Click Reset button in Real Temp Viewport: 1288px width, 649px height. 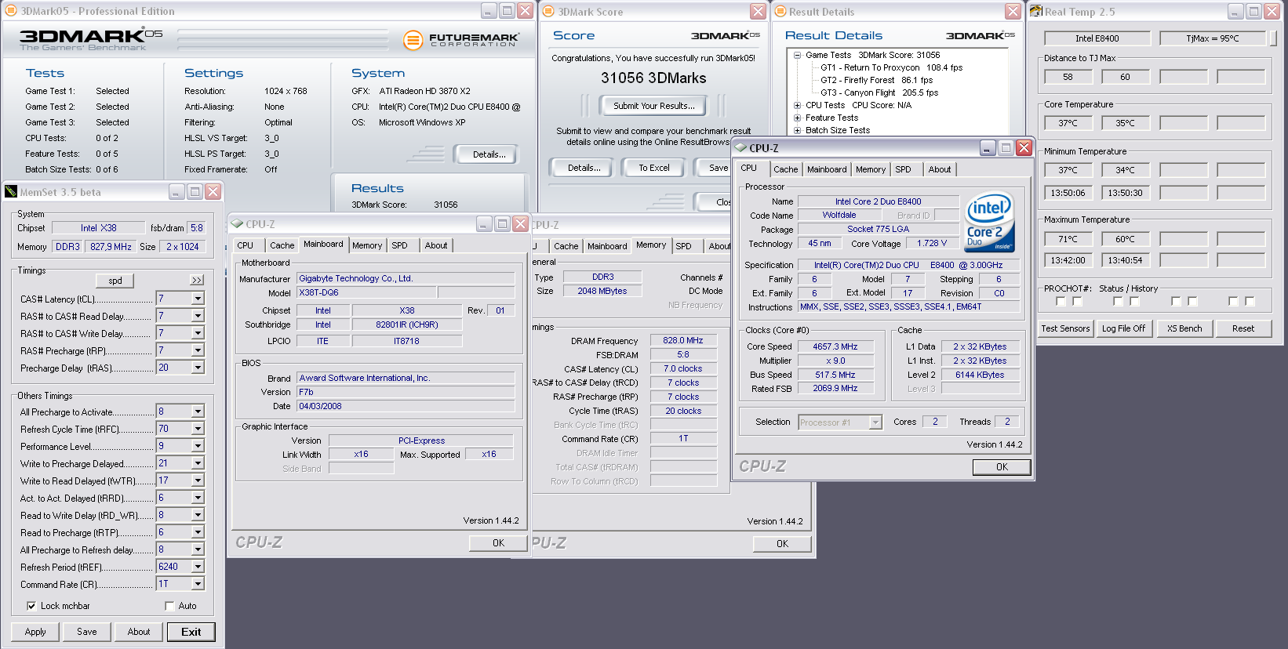[x=1243, y=328]
